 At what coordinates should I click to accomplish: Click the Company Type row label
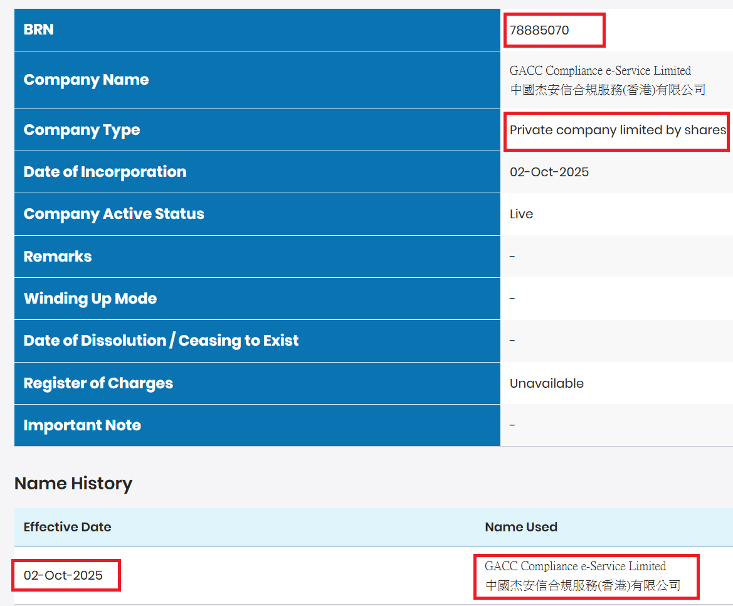point(82,130)
